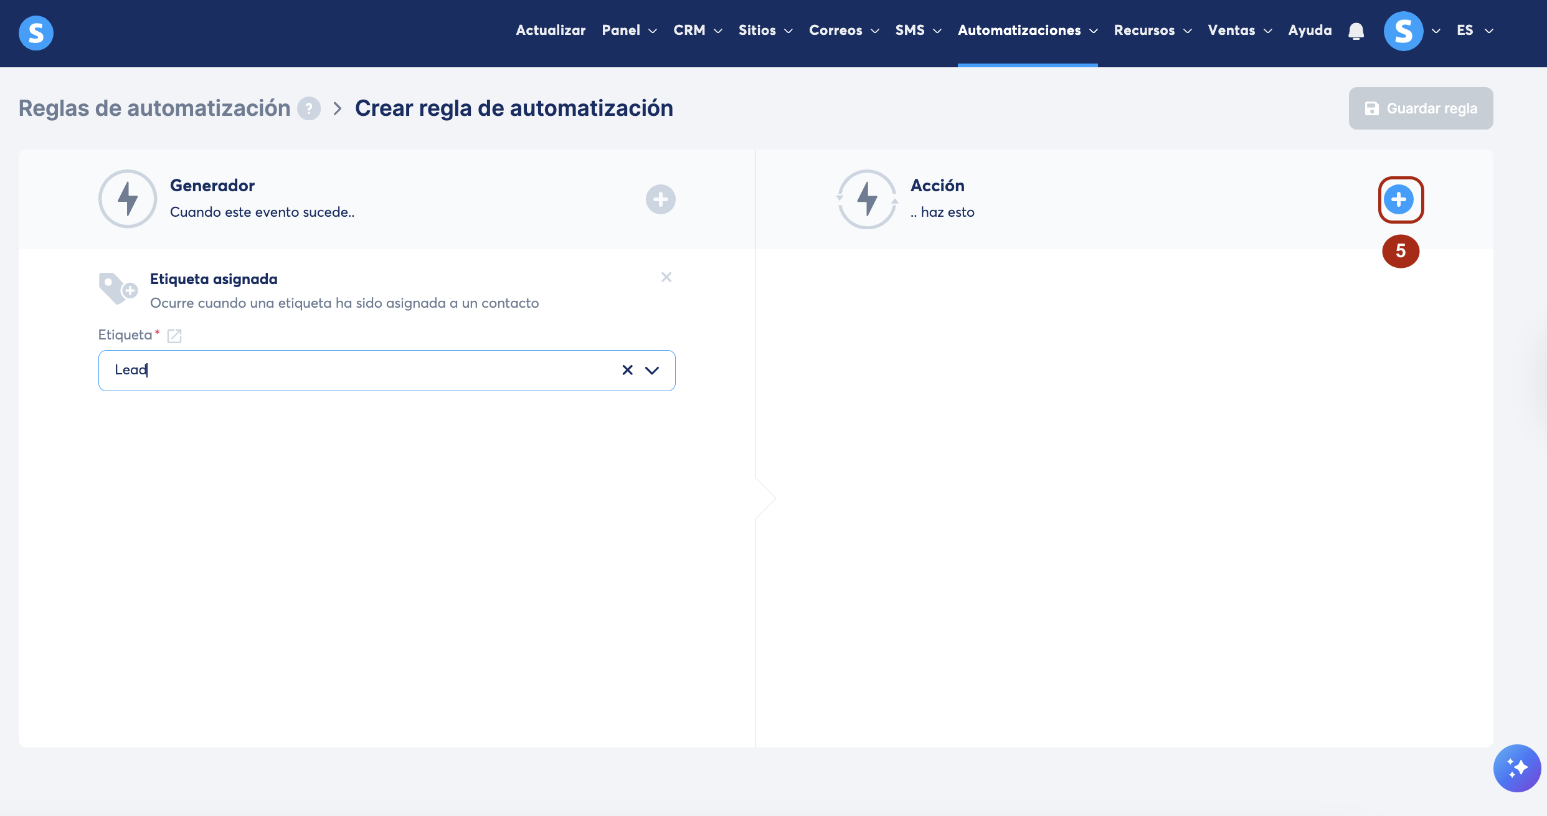Expand the Etiqueta dropdown arrow
The width and height of the screenshot is (1547, 816).
[651, 370]
